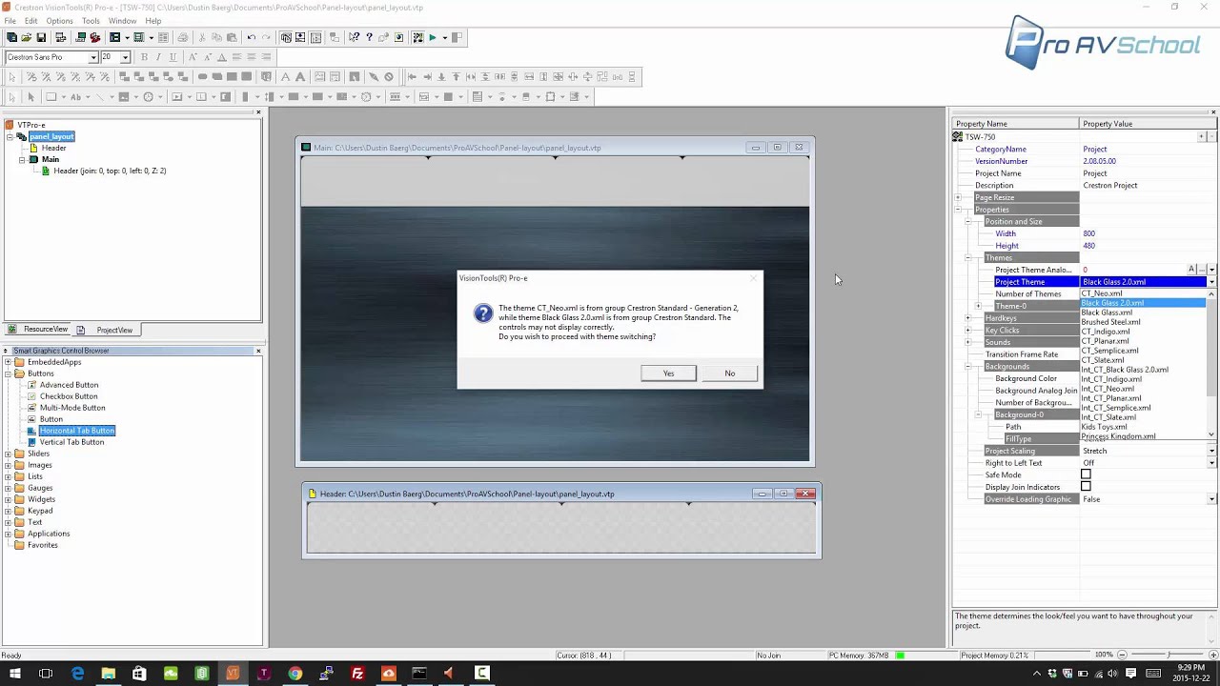Click the Undo arrow icon
1220x686 pixels.
pyautogui.click(x=251, y=37)
